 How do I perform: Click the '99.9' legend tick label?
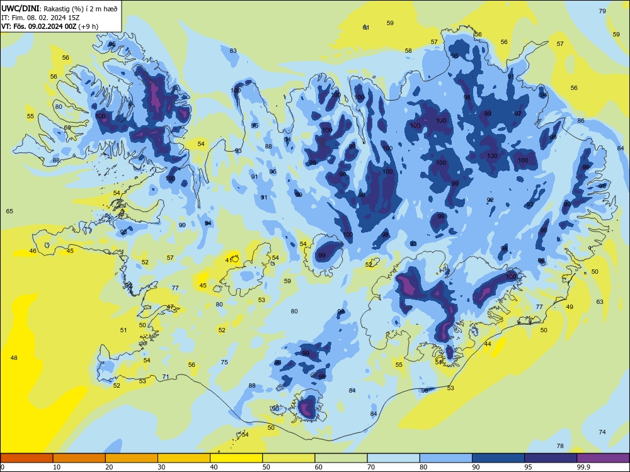(x=583, y=467)
